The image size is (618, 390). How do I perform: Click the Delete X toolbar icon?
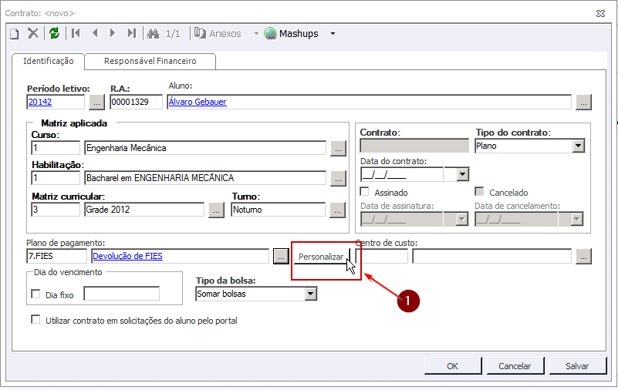[x=33, y=33]
